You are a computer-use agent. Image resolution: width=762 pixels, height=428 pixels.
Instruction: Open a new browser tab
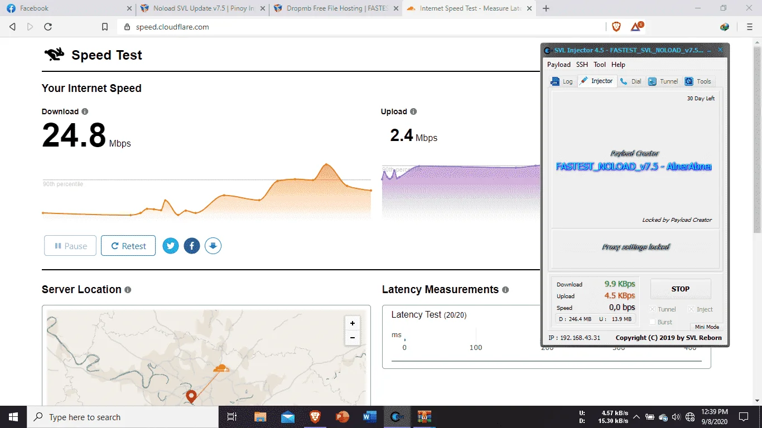pos(546,8)
